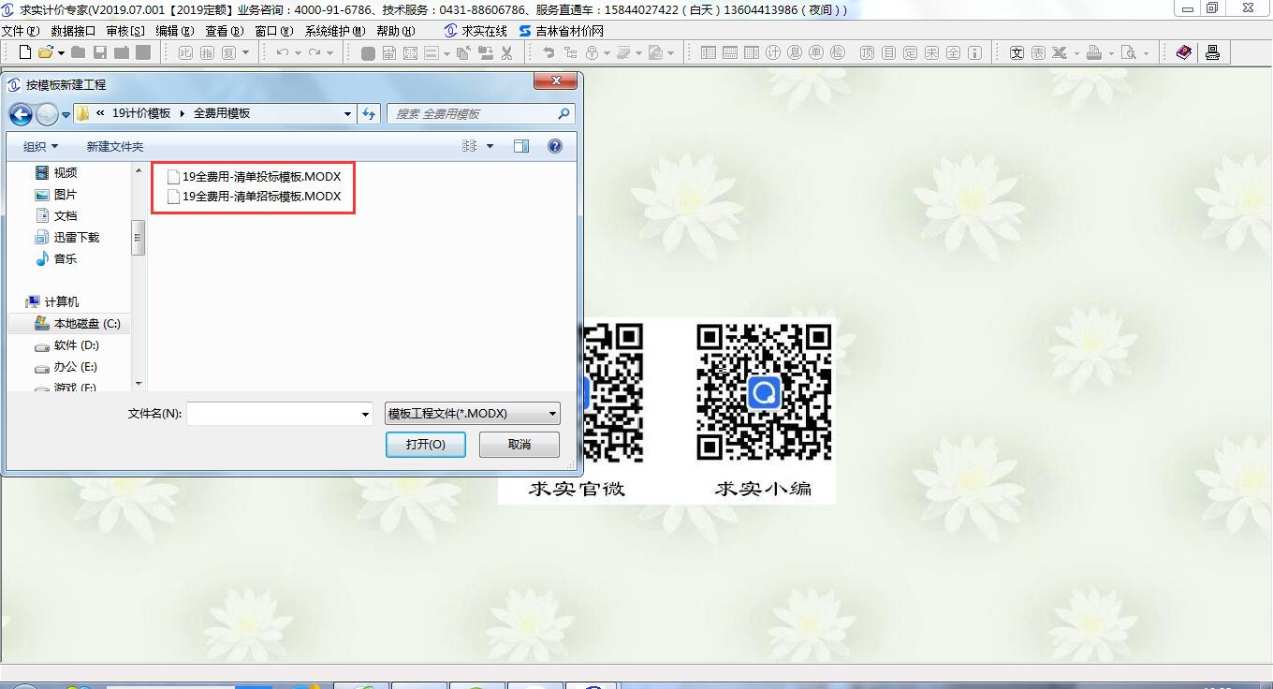Click the redo arrow icon

(315, 52)
